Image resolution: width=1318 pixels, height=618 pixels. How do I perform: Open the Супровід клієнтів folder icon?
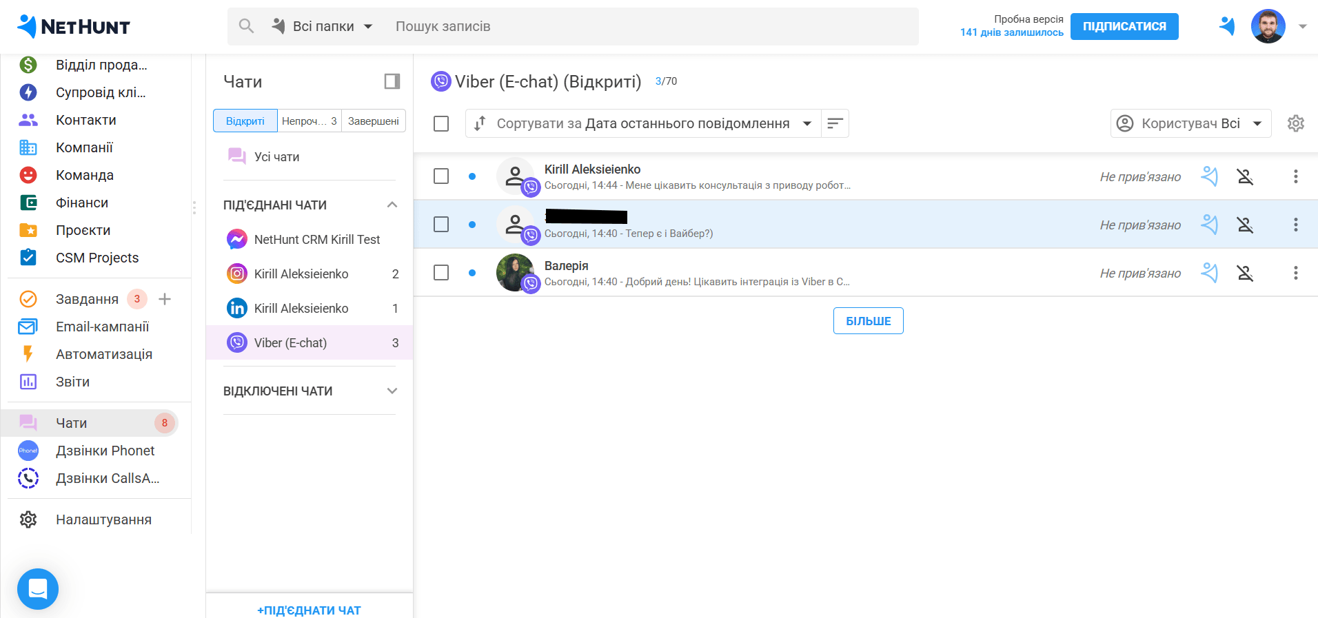[28, 92]
